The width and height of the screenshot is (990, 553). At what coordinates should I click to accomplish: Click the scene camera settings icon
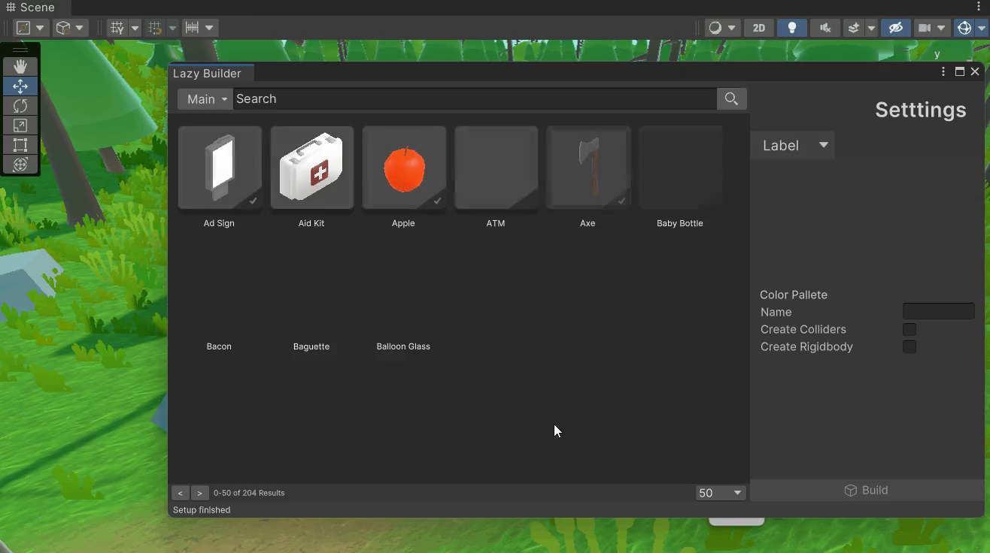pos(924,28)
